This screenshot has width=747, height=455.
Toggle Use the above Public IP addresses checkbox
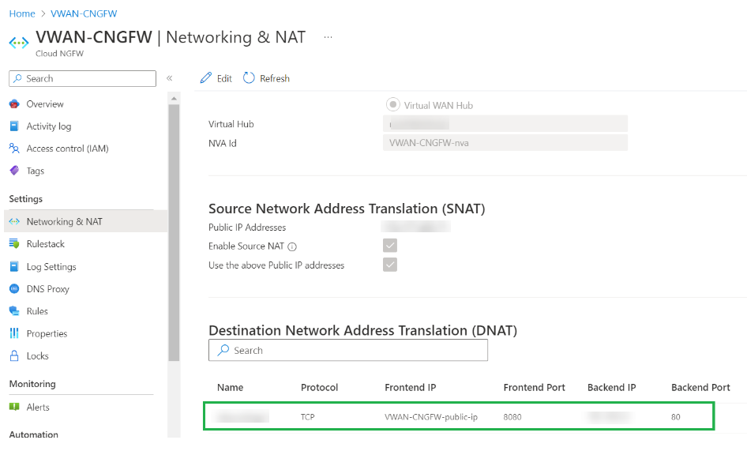point(390,265)
